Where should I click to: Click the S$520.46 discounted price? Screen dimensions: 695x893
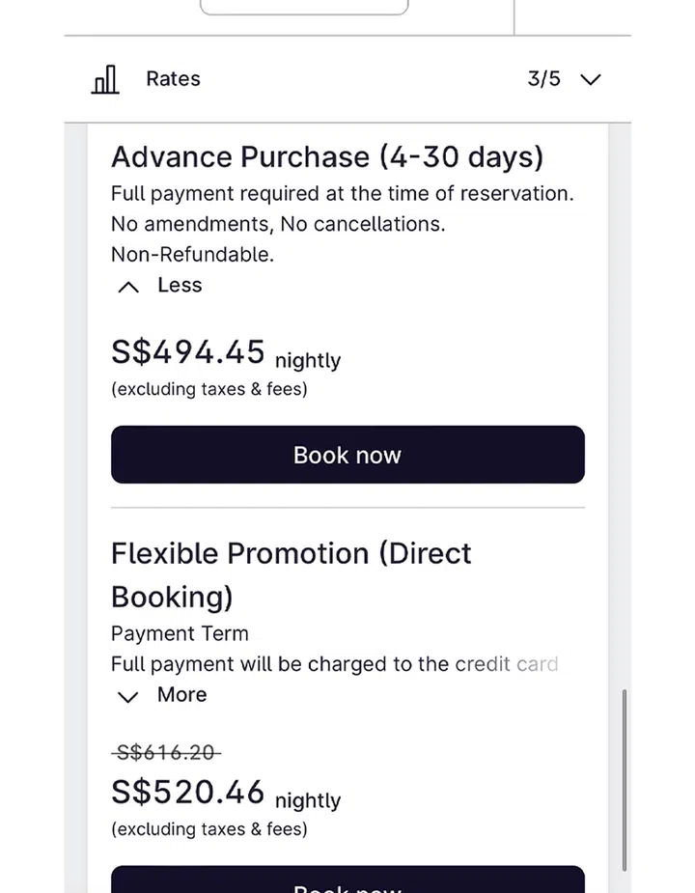click(188, 793)
